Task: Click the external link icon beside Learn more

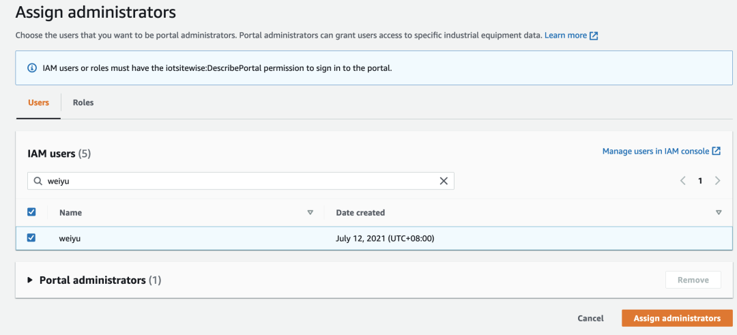Action: coord(594,35)
